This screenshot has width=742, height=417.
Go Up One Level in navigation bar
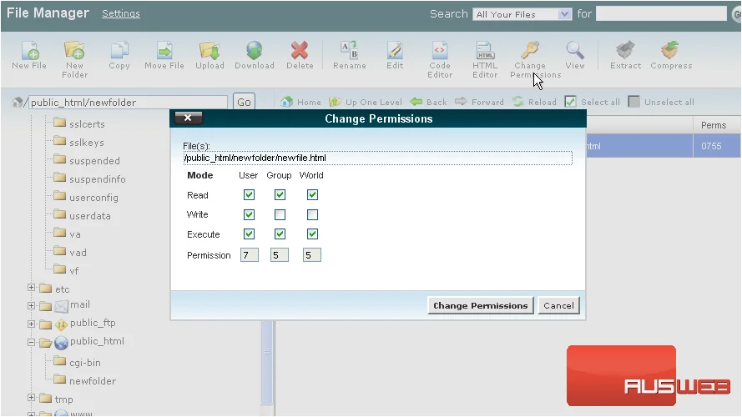pyautogui.click(x=366, y=102)
